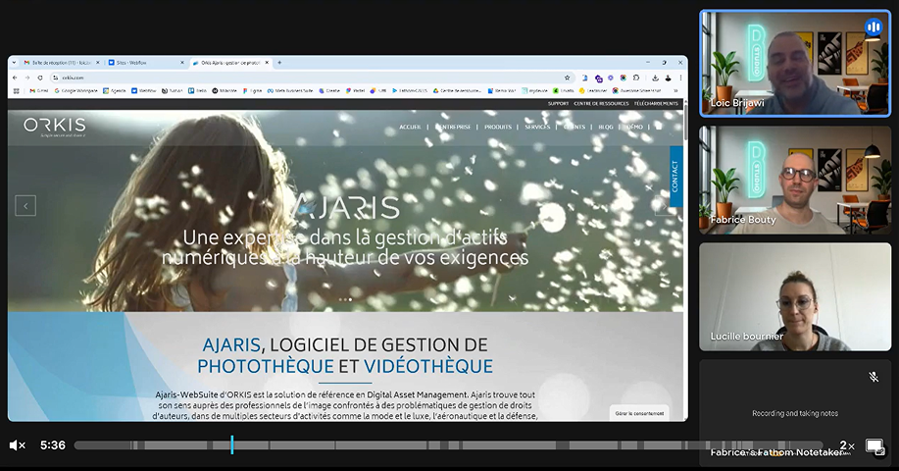Open the Figma bookmark

252,90
